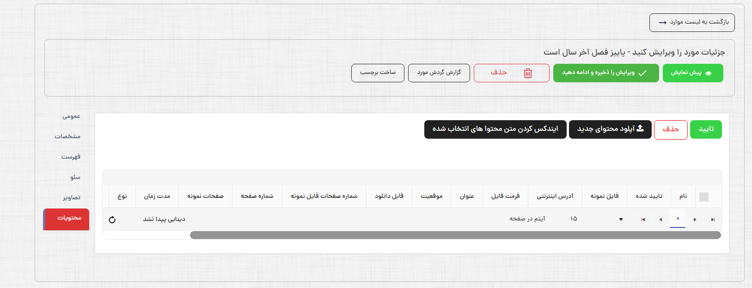Go to the تصاویر sidebar tab
Screen dimensions: 752x288
(x=72, y=197)
